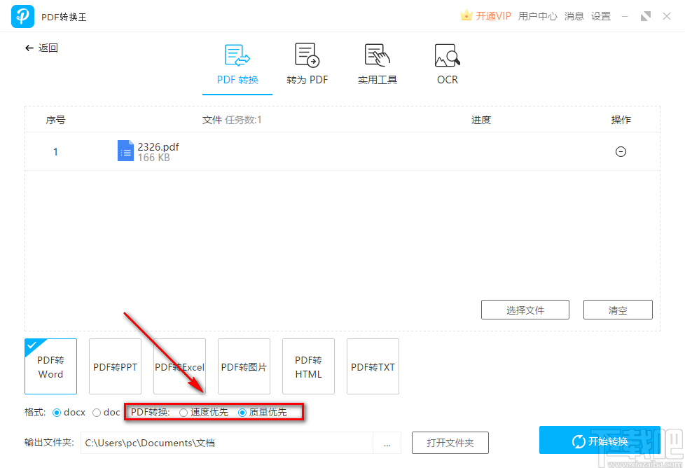This screenshot has height=468, width=685.
Task: Click the 转为PDF conversion icon
Action: tap(307, 55)
